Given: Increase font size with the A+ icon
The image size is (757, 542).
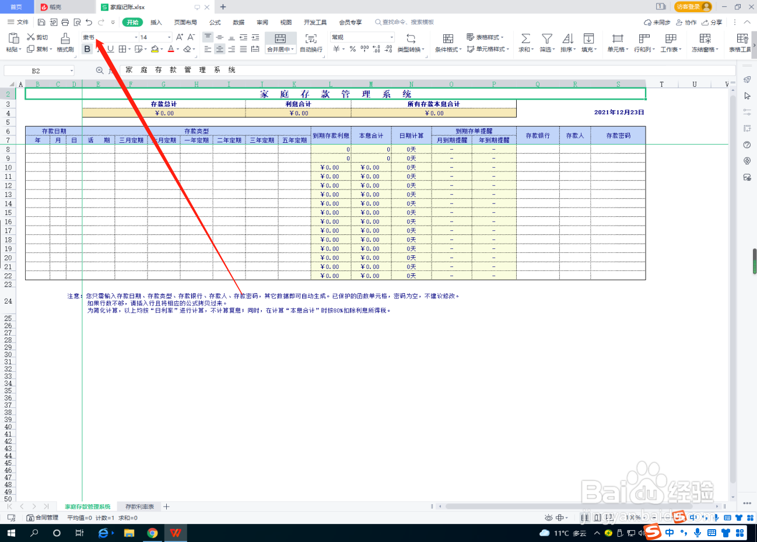Looking at the screenshot, I should 180,37.
